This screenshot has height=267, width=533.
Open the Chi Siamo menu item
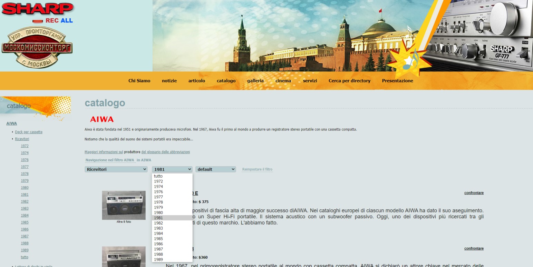tap(139, 81)
